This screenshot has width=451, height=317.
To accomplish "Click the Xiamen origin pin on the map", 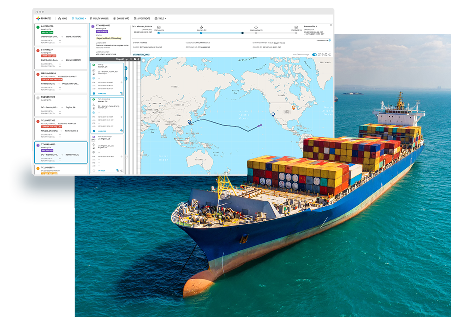I will pos(189,122).
